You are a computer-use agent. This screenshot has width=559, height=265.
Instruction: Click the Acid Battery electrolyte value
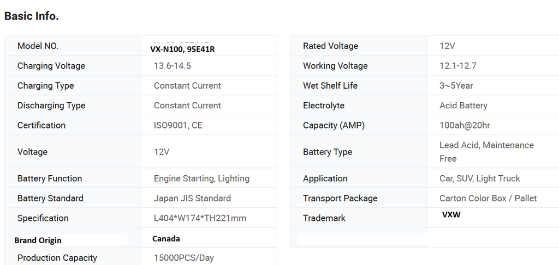pos(463,106)
